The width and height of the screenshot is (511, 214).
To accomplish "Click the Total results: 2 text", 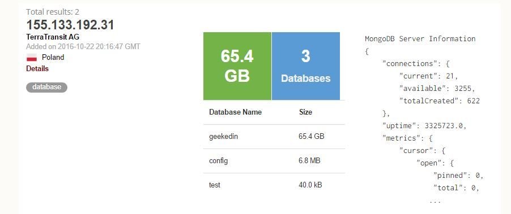I will (x=53, y=12).
